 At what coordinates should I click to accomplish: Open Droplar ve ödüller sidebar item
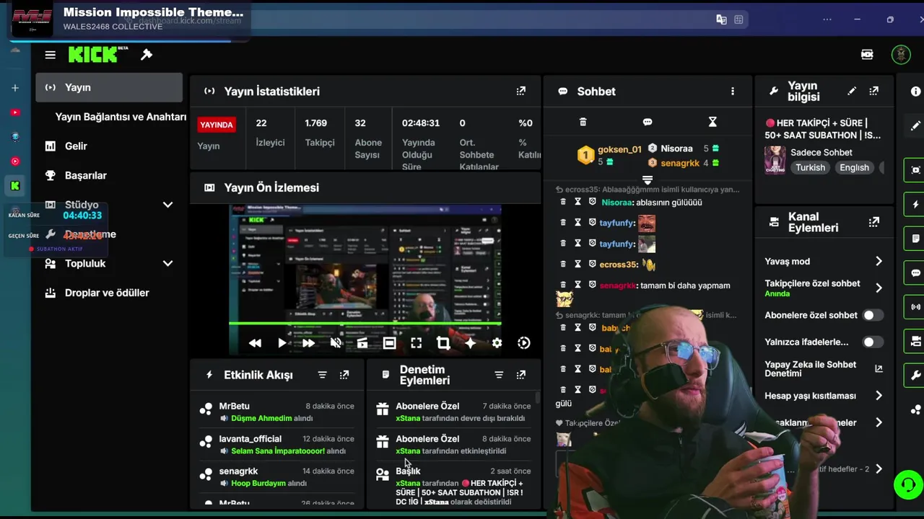[x=109, y=293]
